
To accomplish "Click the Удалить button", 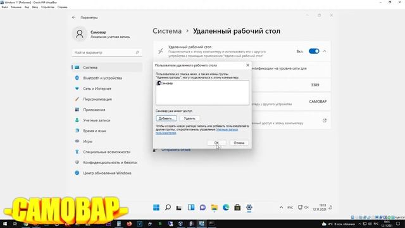I will click(x=190, y=118).
